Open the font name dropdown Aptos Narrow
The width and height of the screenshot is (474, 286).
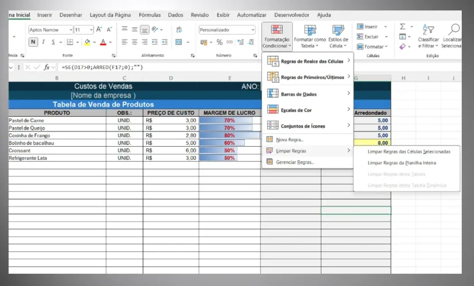pos(70,30)
